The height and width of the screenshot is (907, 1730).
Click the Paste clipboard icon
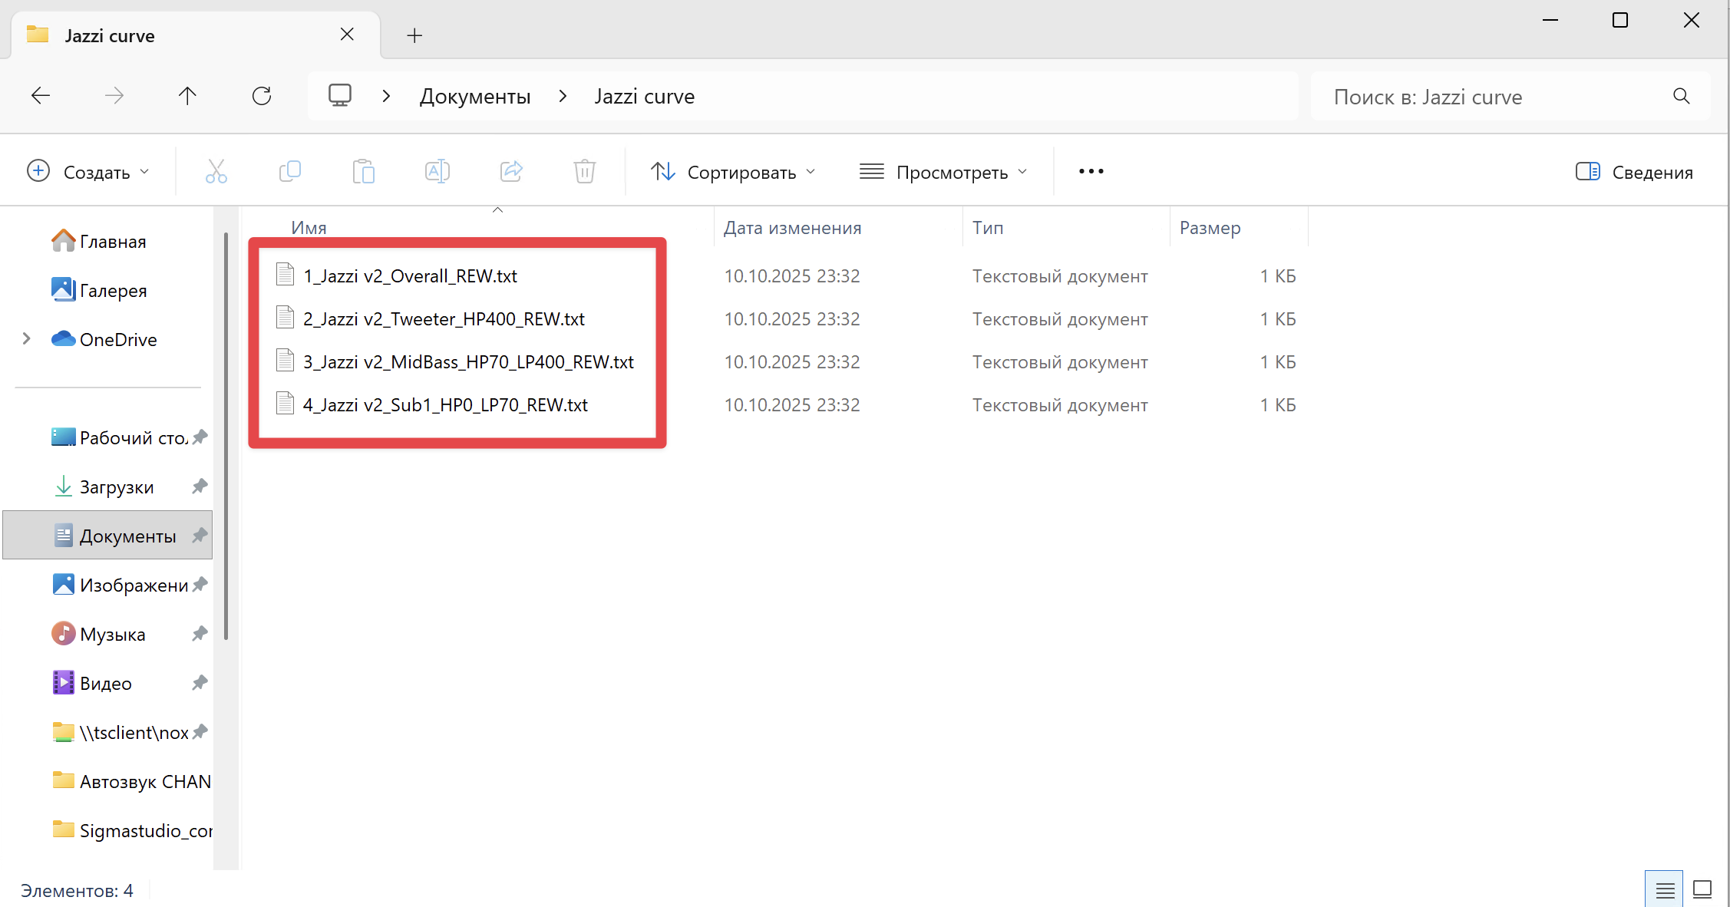(363, 171)
